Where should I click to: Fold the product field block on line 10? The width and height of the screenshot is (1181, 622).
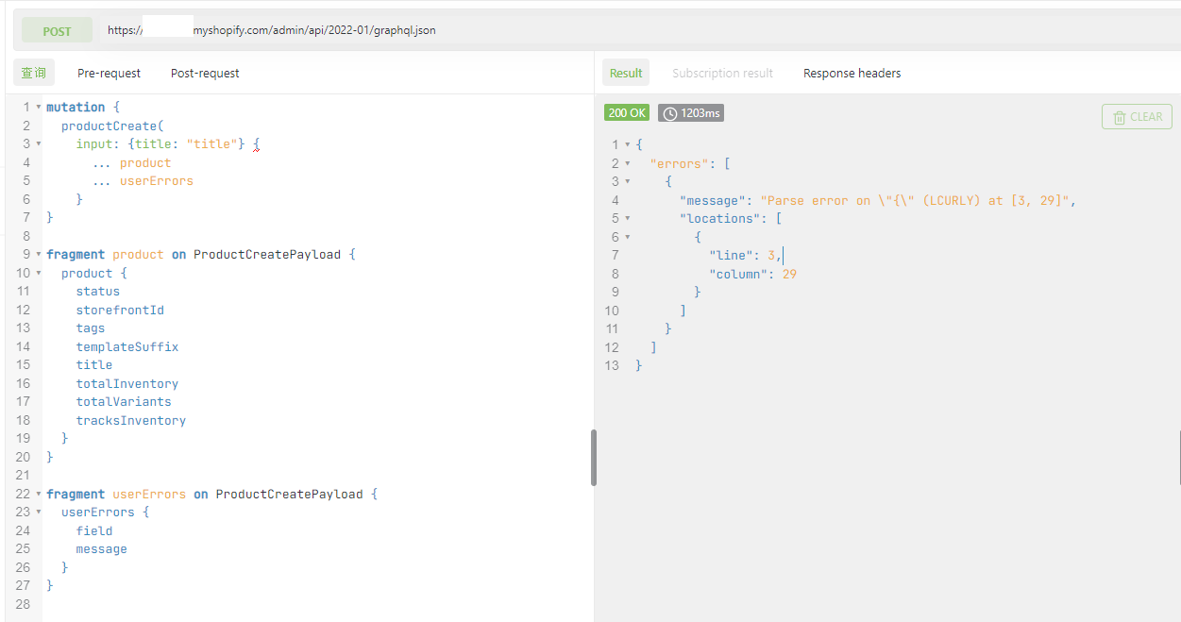click(x=38, y=274)
